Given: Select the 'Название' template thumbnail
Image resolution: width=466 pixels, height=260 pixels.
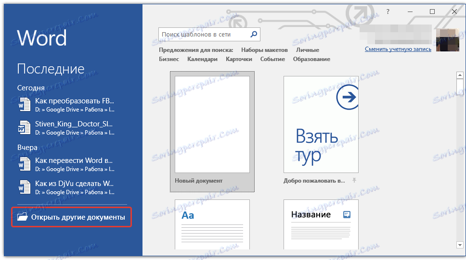Looking at the screenshot, I should coord(321,224).
